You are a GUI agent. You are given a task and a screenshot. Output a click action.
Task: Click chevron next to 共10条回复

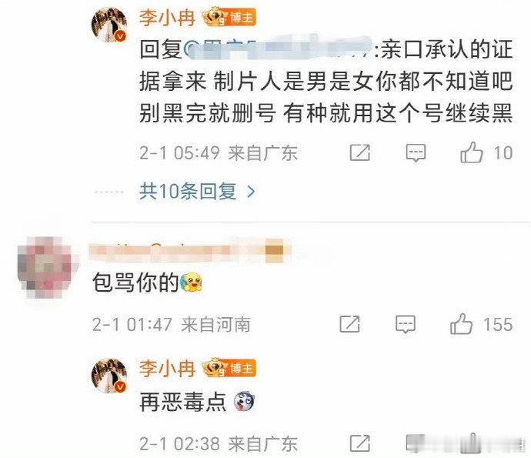(251, 192)
